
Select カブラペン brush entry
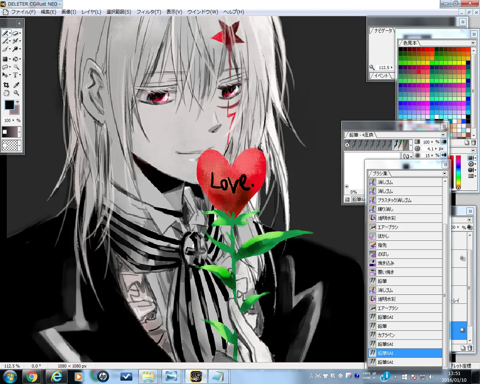pyautogui.click(x=405, y=335)
